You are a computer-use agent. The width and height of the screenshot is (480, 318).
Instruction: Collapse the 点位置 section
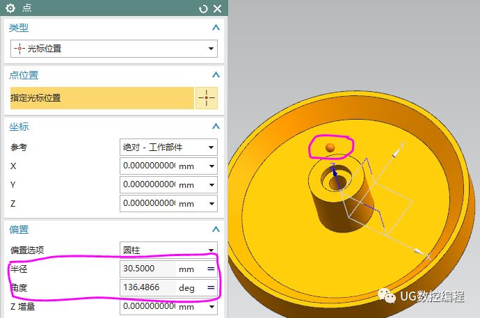click(216, 74)
